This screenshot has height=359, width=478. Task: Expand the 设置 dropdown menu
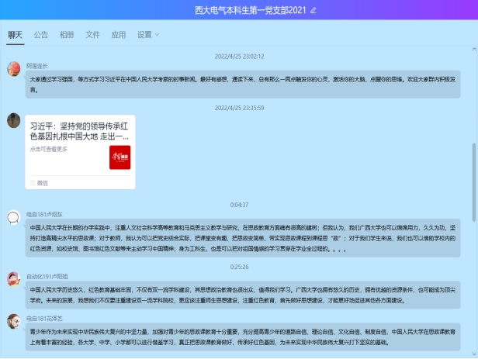tap(144, 35)
